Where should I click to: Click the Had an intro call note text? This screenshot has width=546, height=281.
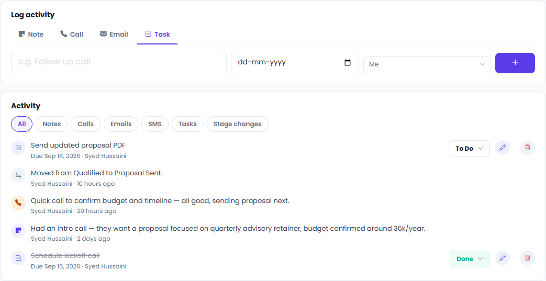228,229
